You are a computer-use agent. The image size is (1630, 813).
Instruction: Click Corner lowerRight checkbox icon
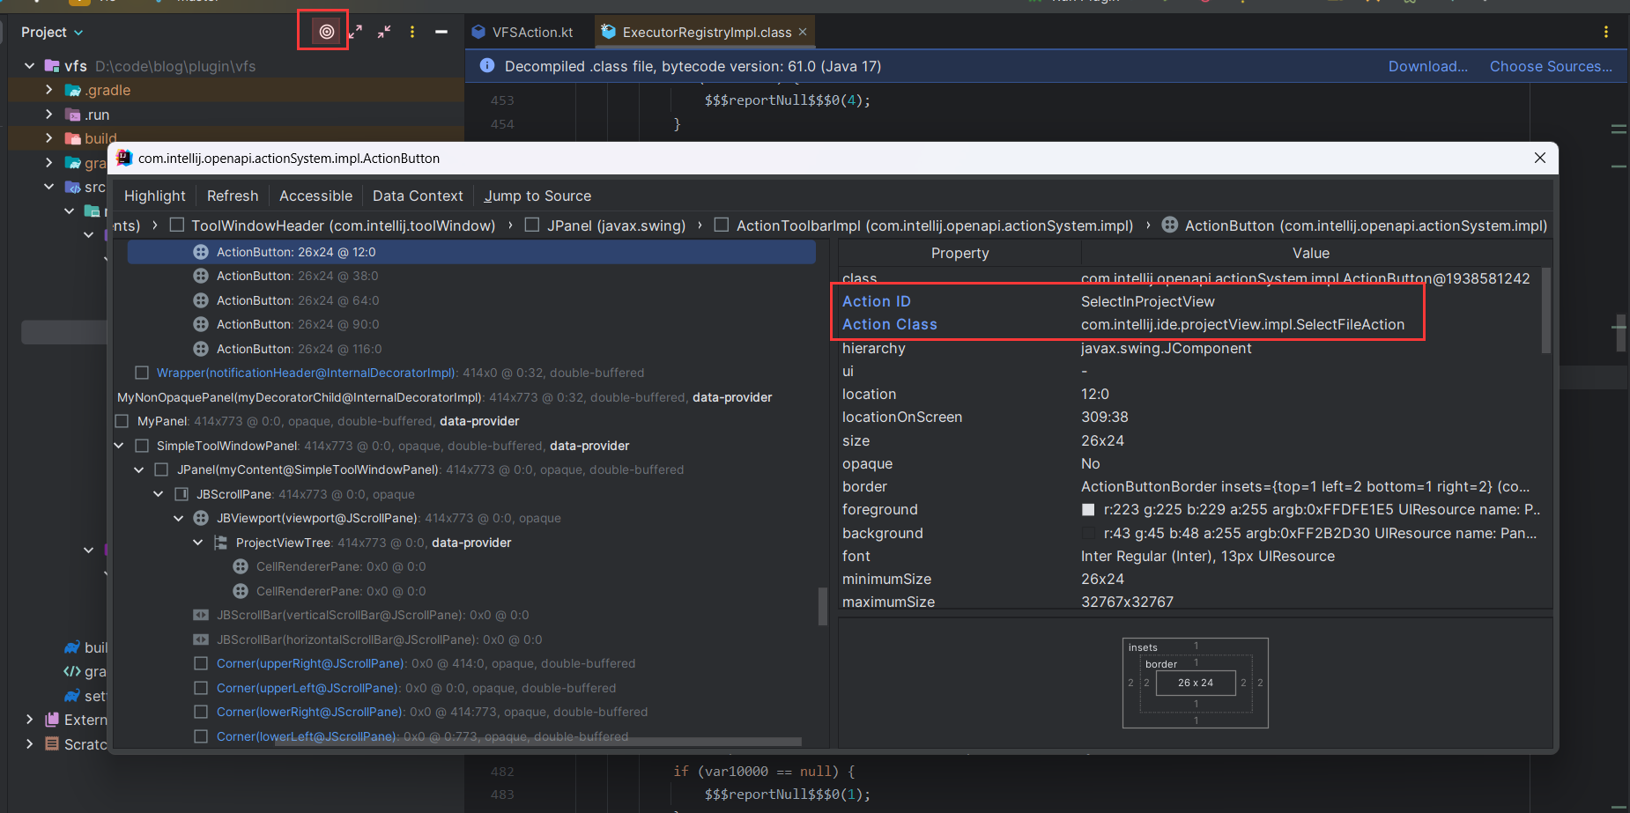coord(201,712)
